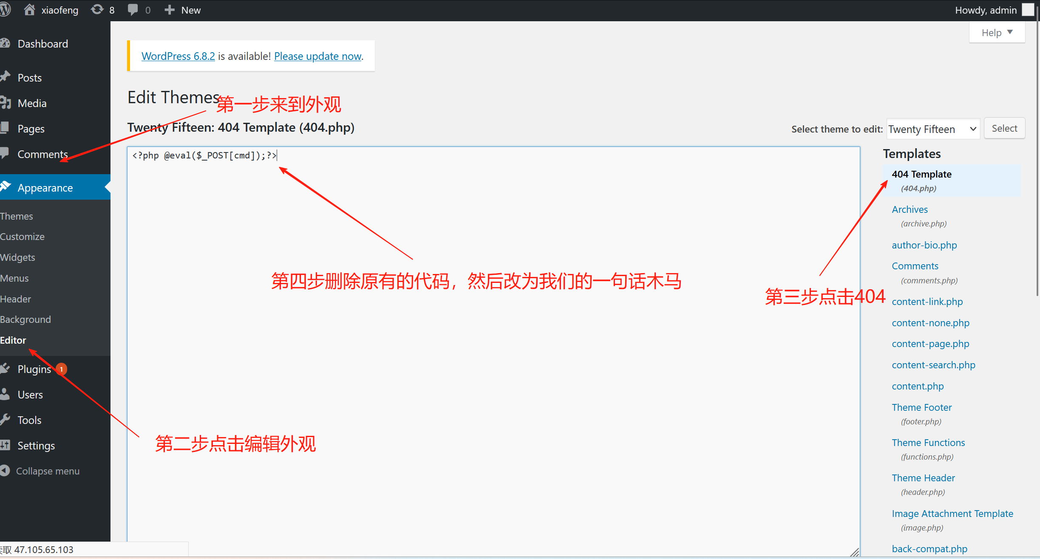
Task: Open Tools menu item
Action: (30, 420)
